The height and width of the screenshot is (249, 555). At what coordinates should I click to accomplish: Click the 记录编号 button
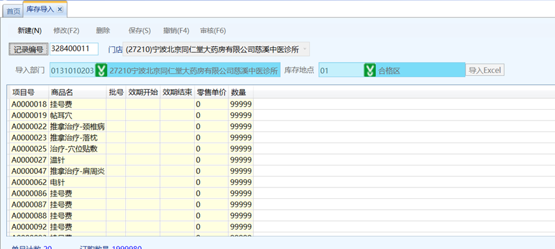coord(28,49)
